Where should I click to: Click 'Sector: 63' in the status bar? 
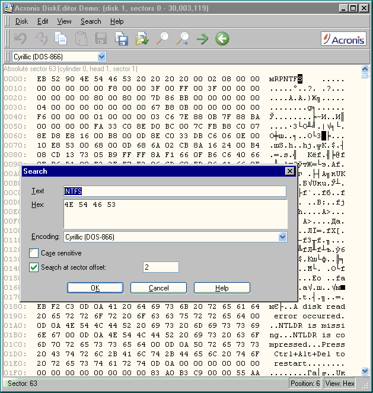(23, 384)
